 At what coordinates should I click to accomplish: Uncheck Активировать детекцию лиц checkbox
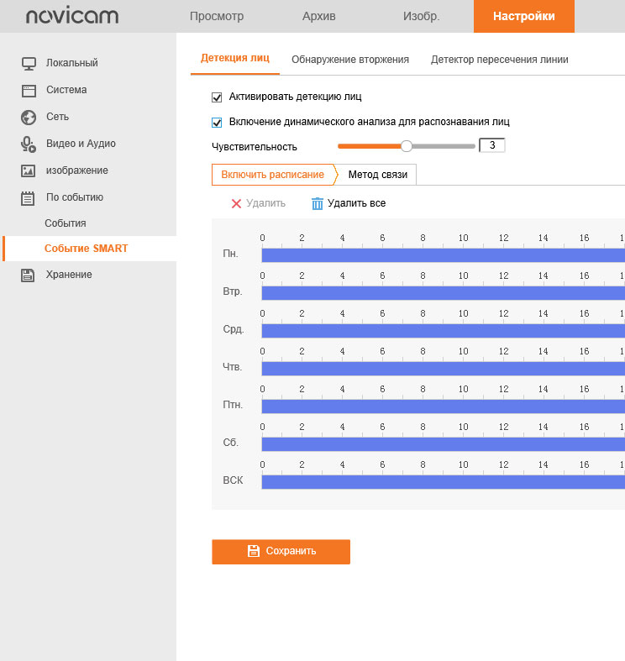coord(217,97)
